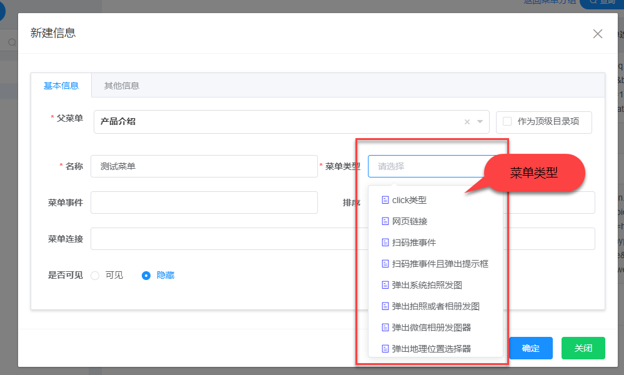Screen dimensions: 624x375
Task: Click the 名称 input field
Action: 204,166
